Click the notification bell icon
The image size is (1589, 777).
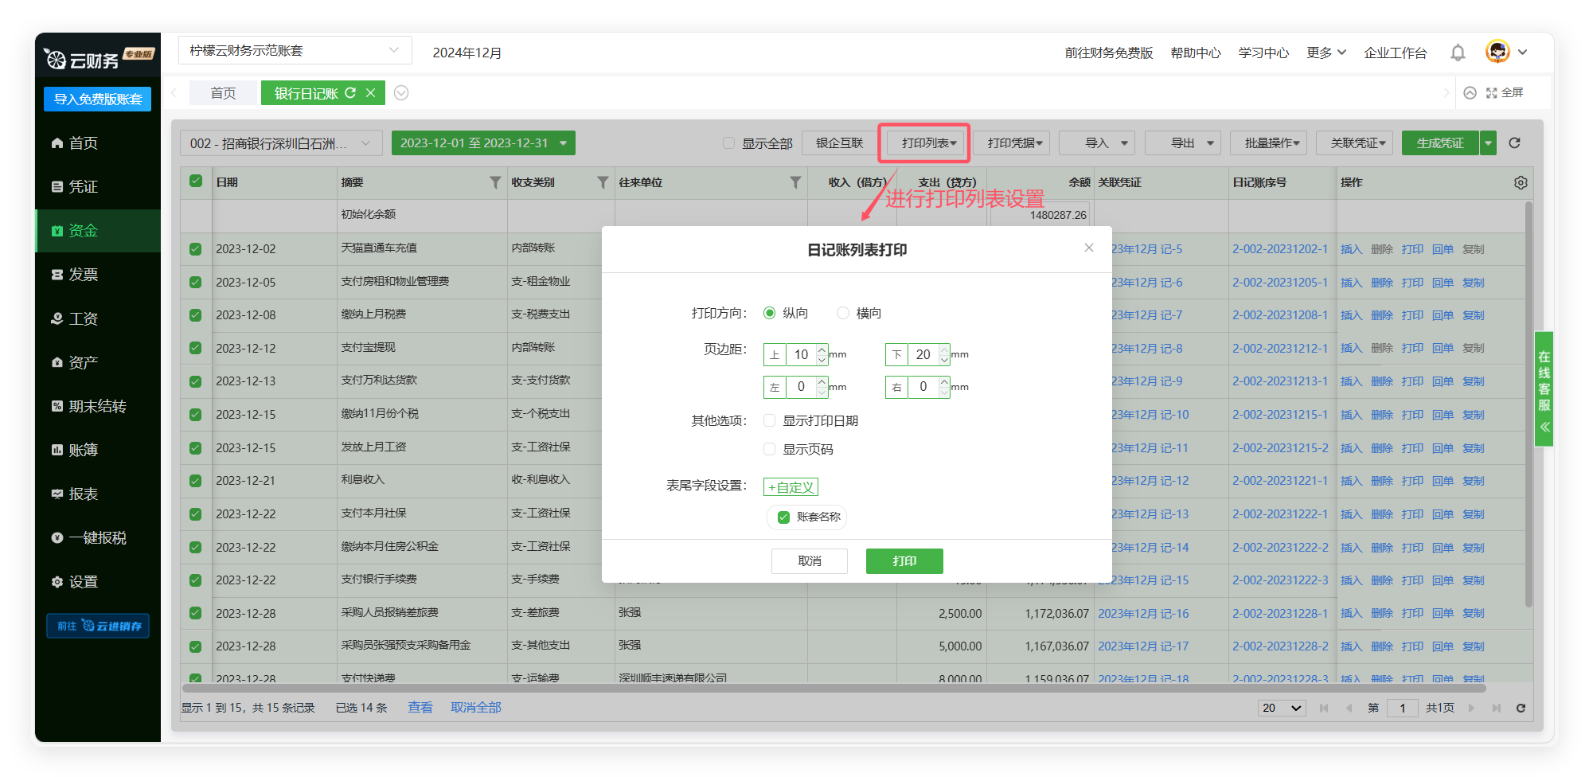click(x=1457, y=53)
